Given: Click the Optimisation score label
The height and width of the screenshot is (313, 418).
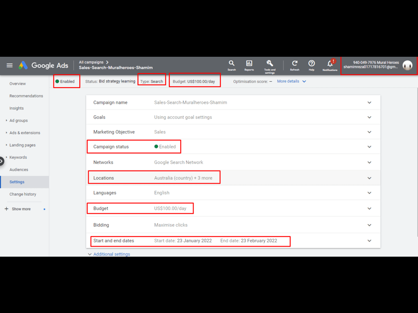Looking at the screenshot, I should 250,81.
